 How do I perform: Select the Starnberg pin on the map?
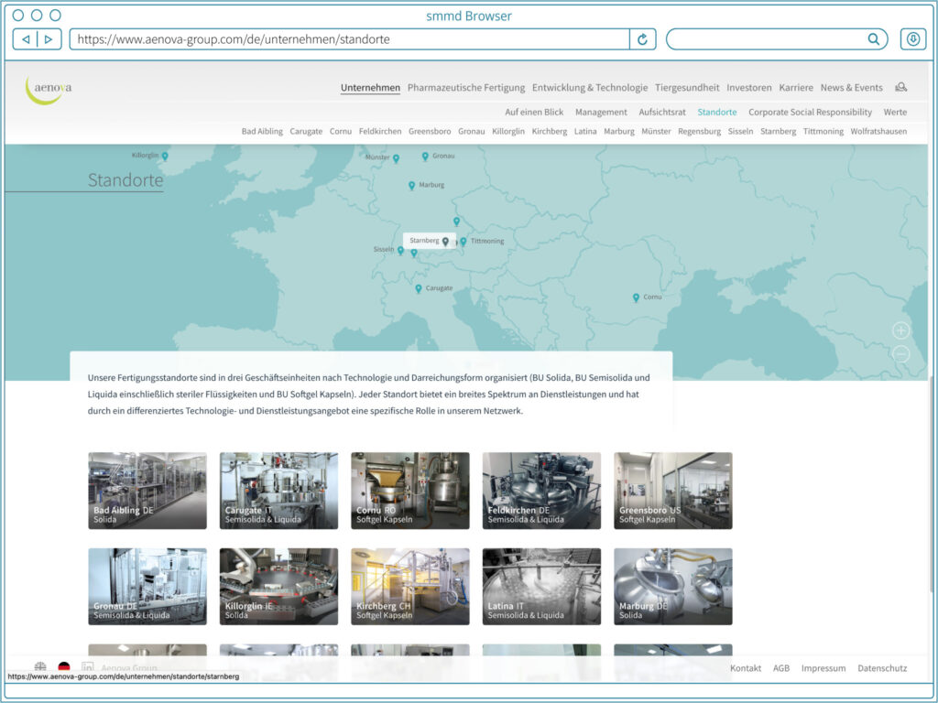point(445,242)
